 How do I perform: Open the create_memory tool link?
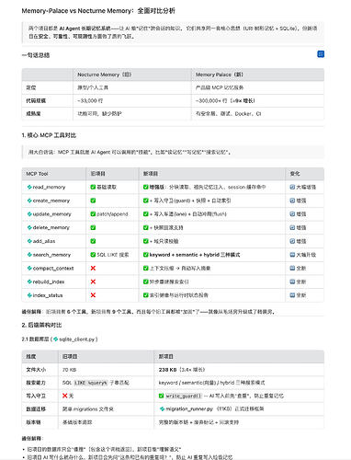49,201
